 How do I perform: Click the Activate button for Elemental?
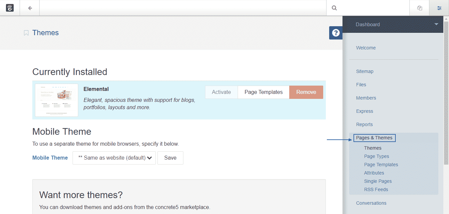[221, 92]
